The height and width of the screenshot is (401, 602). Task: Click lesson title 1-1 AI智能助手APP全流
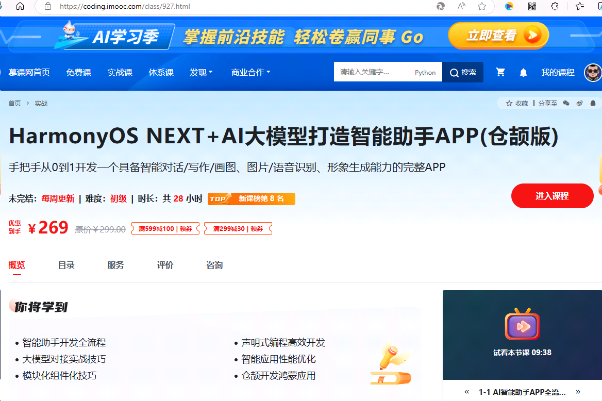click(522, 392)
